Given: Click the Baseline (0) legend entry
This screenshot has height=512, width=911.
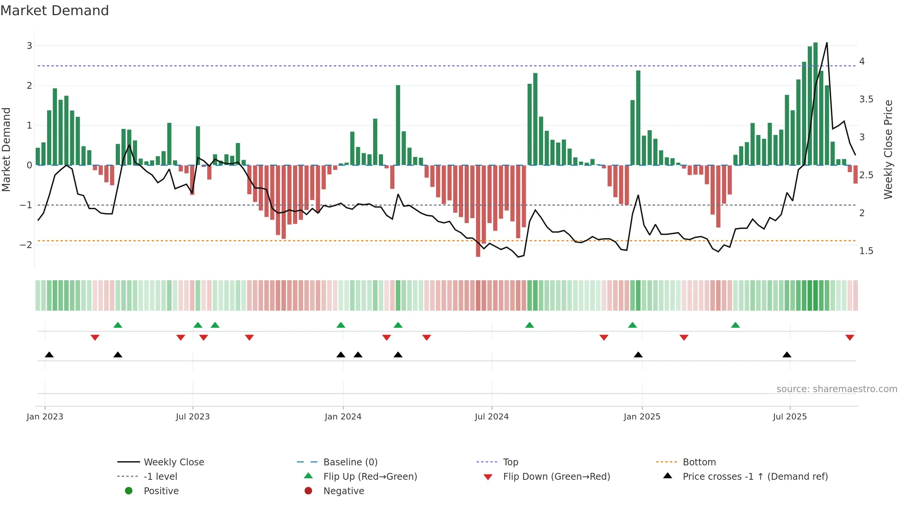Looking at the screenshot, I should pyautogui.click(x=337, y=462).
